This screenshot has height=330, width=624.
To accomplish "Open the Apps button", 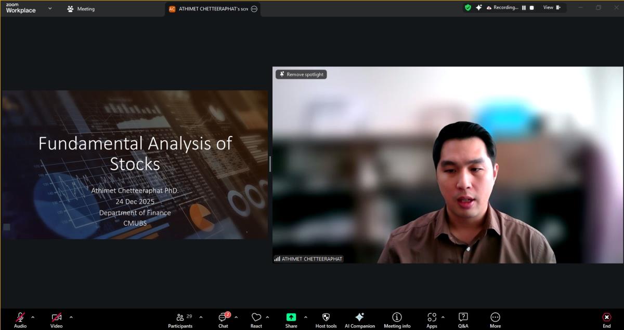I will 432,320.
